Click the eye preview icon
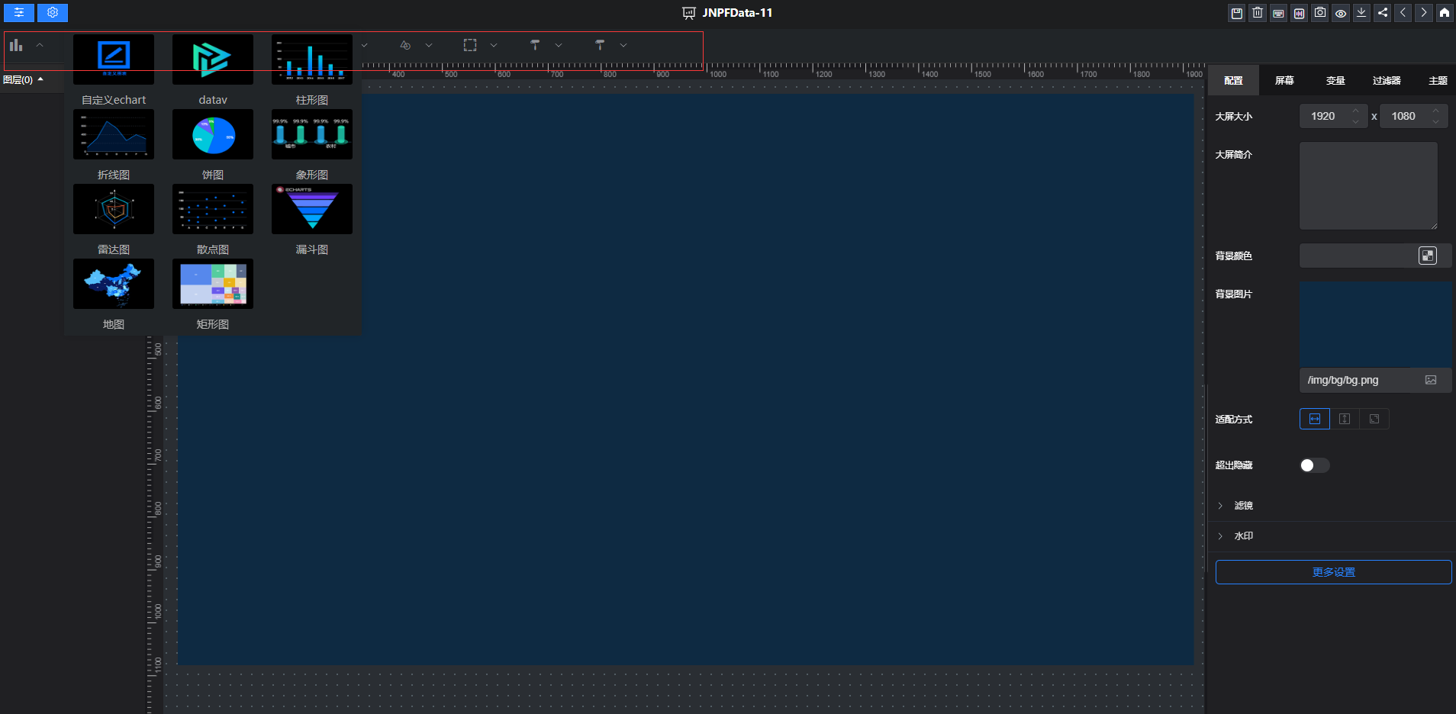 [x=1341, y=13]
